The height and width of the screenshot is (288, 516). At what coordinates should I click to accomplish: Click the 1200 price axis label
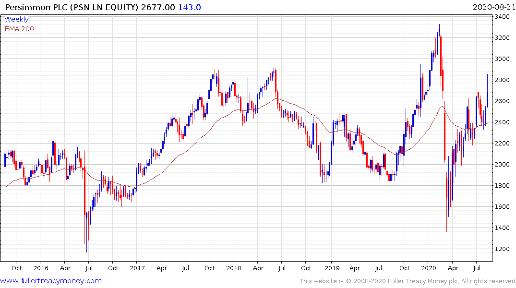point(502,249)
